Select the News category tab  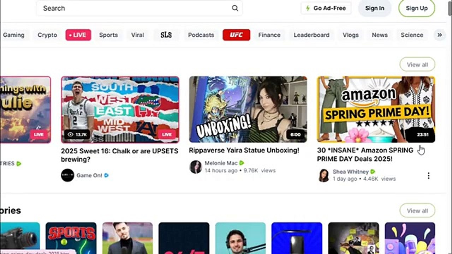pyautogui.click(x=380, y=35)
